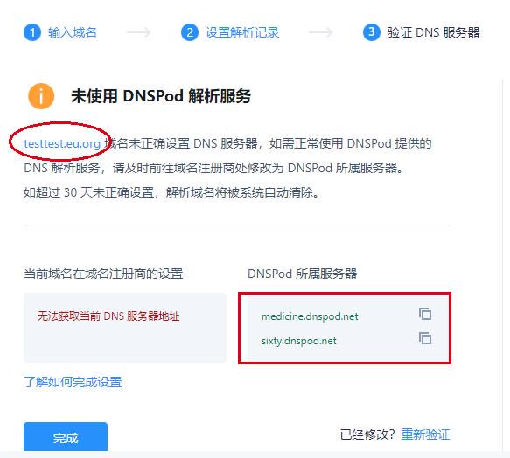Click the orange info warning icon
The width and height of the screenshot is (510, 458).
click(41, 96)
